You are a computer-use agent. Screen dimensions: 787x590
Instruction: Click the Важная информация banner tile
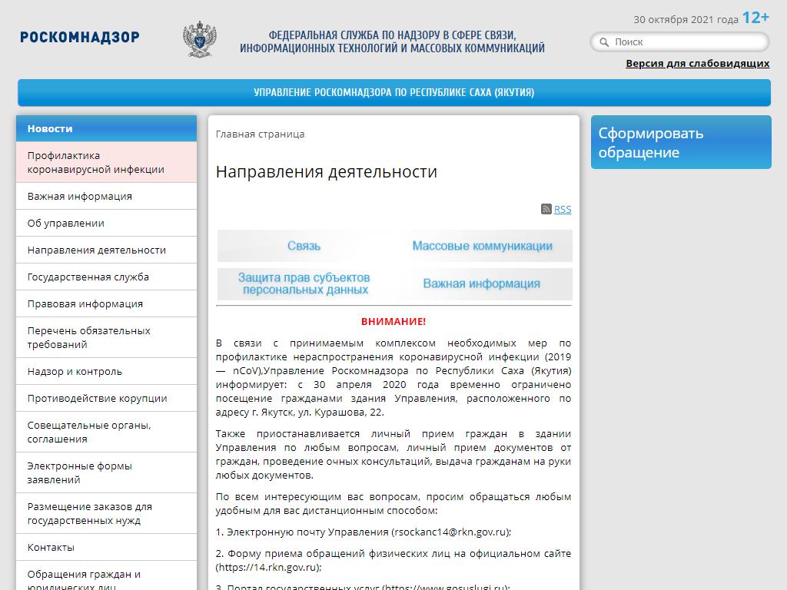click(483, 283)
